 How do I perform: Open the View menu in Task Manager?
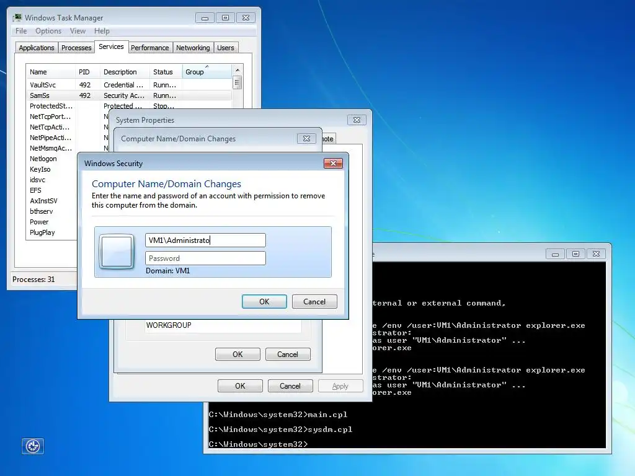coord(78,31)
